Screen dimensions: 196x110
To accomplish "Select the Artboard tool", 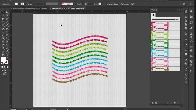I will click(x=3, y=51).
